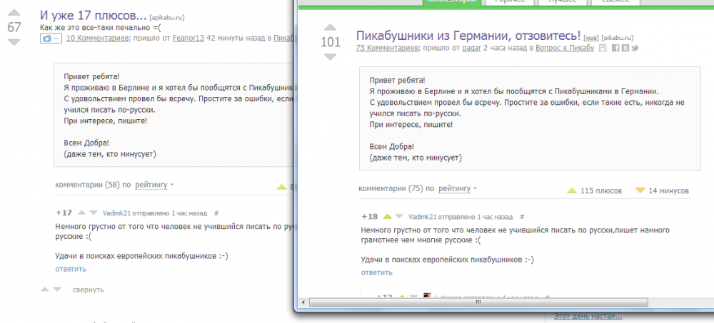
Task: Downvote the post rated 67
Action: 14,42
